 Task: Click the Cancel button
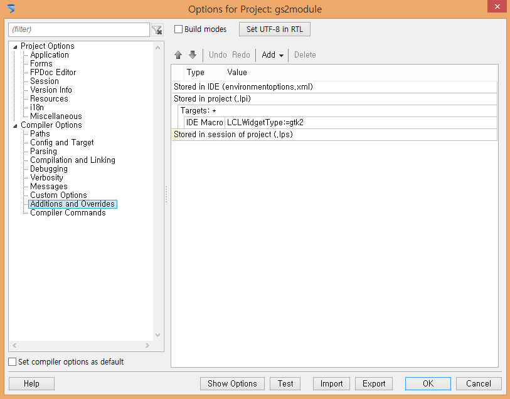click(x=479, y=384)
